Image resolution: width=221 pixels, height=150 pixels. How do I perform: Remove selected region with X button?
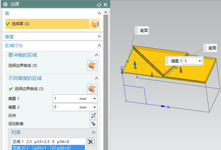91,142
